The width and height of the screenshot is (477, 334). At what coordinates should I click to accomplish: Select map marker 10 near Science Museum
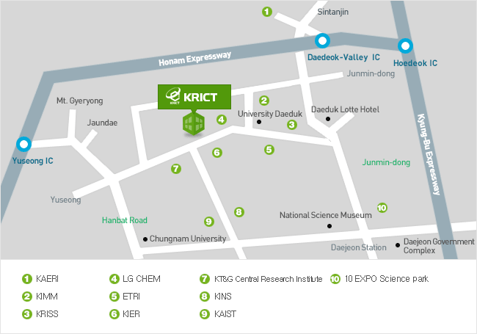pyautogui.click(x=382, y=208)
